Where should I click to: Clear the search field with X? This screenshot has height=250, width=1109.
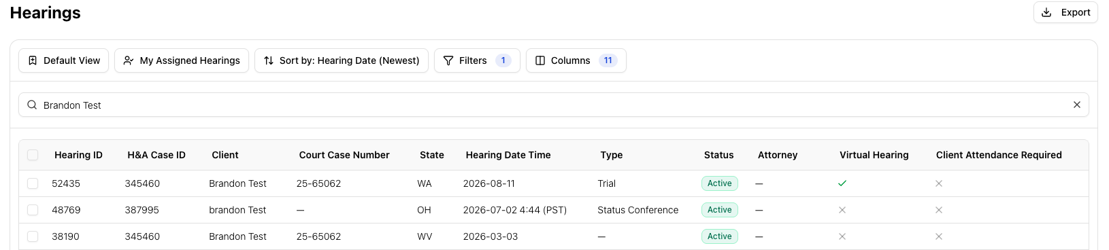(1077, 105)
